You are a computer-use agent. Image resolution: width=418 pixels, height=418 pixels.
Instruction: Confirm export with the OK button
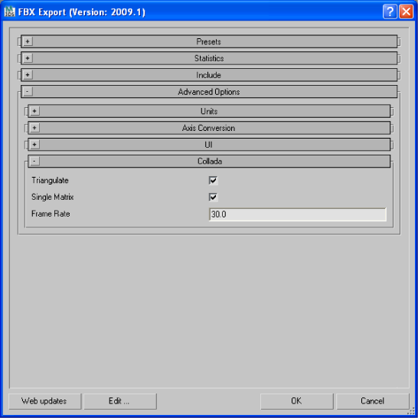297,401
